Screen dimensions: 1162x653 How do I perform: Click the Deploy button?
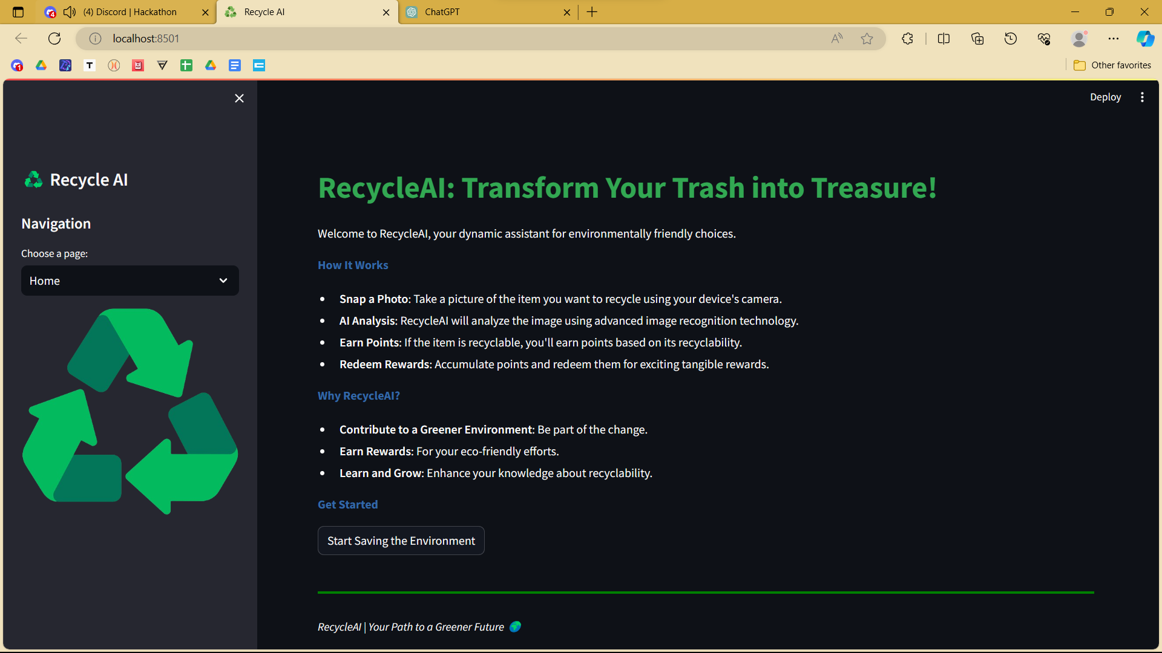point(1105,97)
